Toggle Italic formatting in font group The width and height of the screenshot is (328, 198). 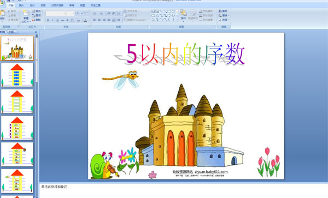click(x=52, y=20)
